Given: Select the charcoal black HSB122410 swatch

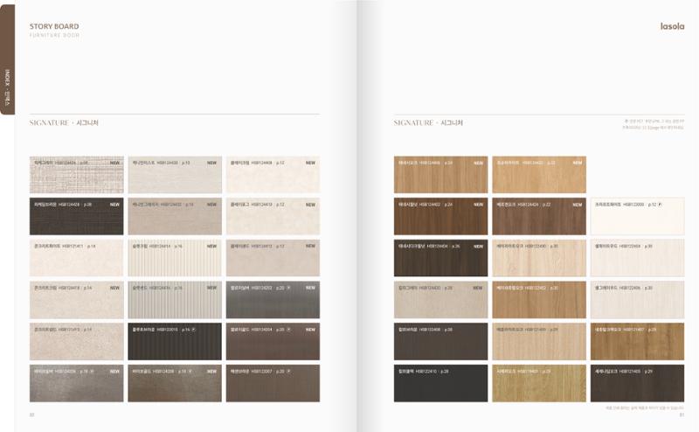Looking at the screenshot, I should (441, 383).
